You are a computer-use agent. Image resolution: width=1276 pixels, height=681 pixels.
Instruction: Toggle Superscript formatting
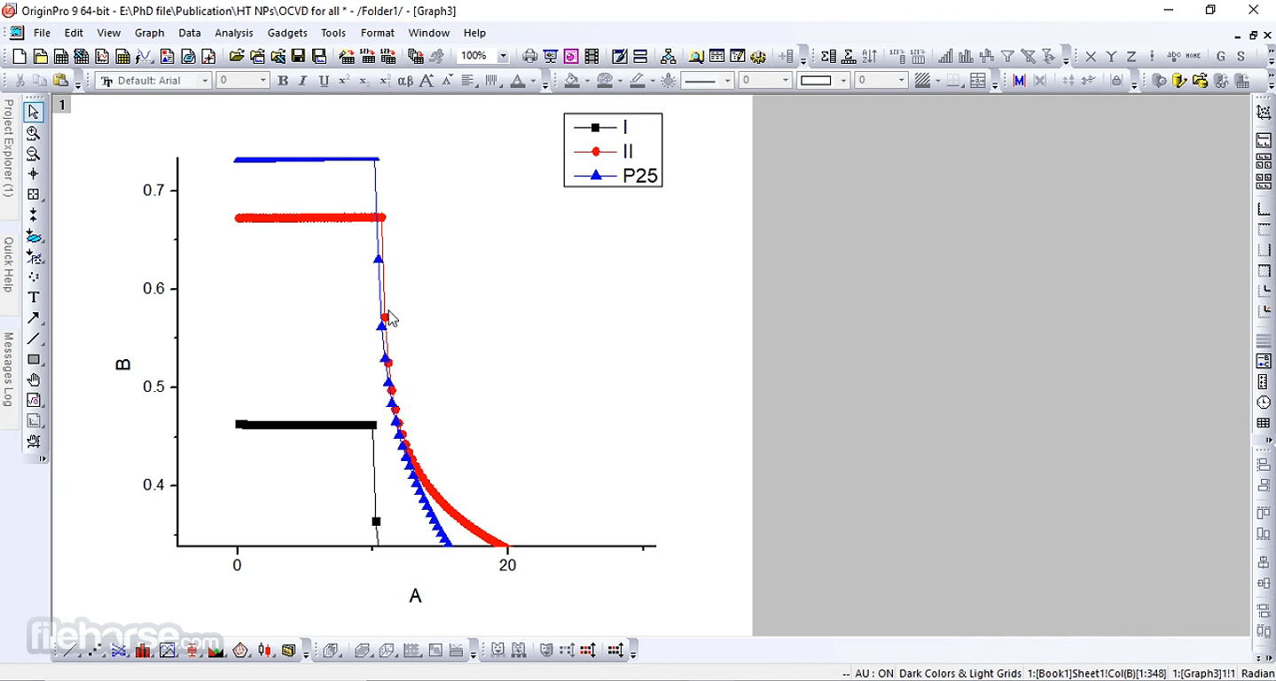point(344,81)
